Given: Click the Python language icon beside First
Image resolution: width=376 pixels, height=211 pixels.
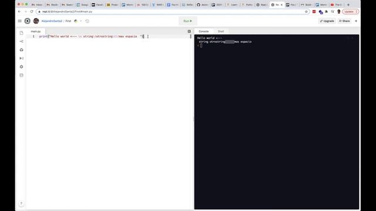Looking at the screenshot, I should coord(76,21).
